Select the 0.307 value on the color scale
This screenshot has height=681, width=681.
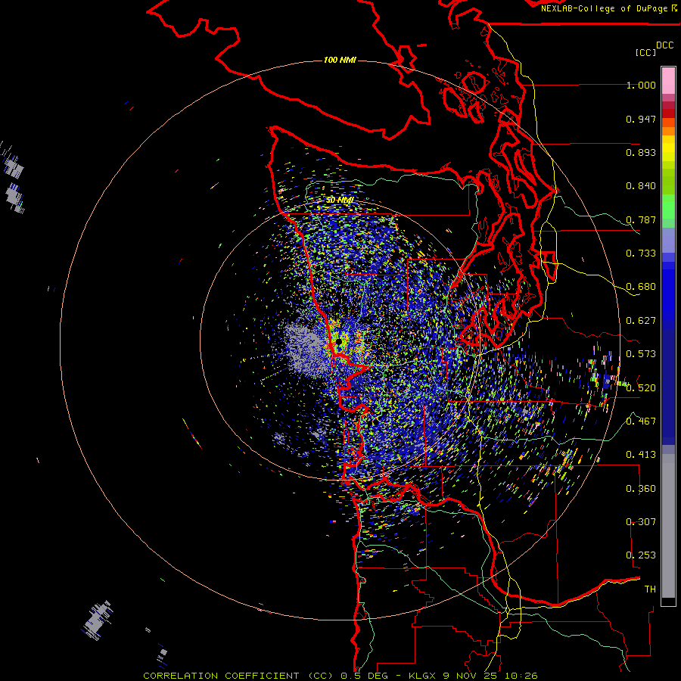tap(641, 522)
